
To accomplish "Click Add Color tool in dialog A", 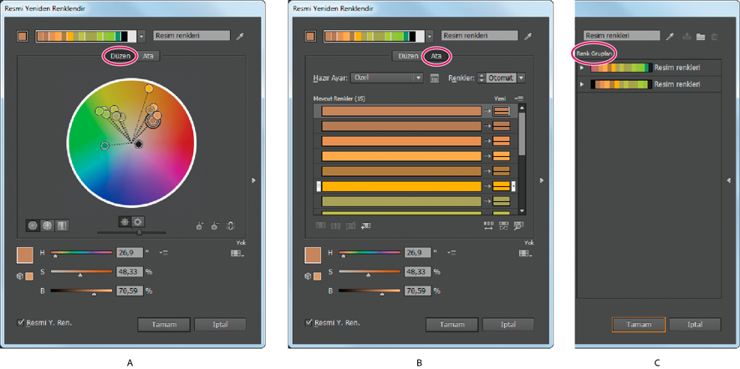I will pos(200,225).
